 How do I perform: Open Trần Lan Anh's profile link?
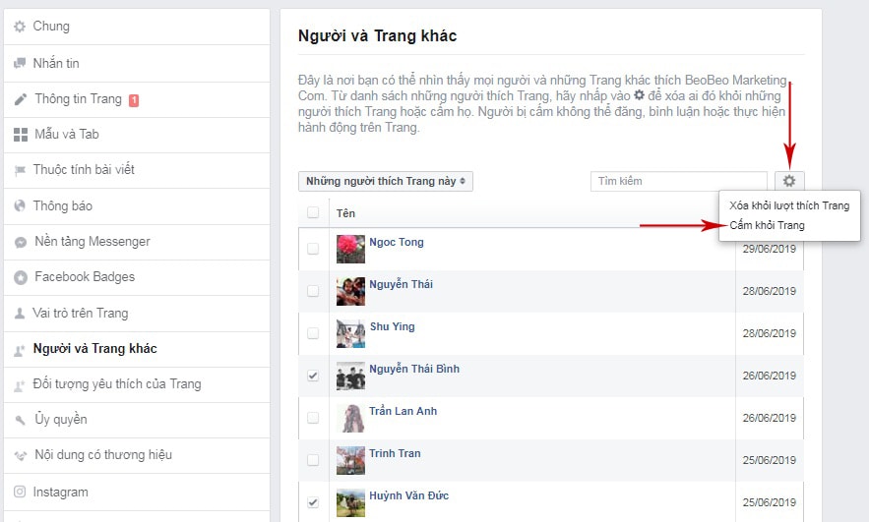(x=403, y=411)
